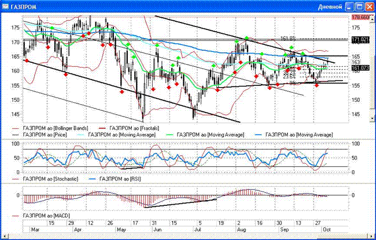Click the 178.660 price label
376x240 pixels.
360,17
